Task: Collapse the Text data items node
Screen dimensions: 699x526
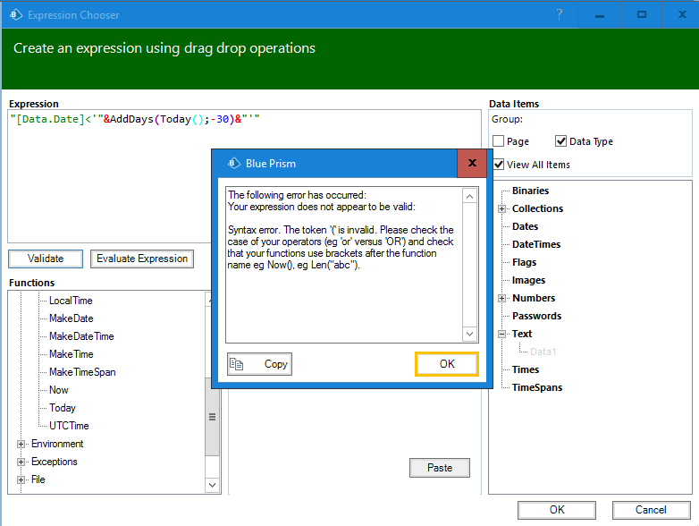Action: pyautogui.click(x=502, y=334)
